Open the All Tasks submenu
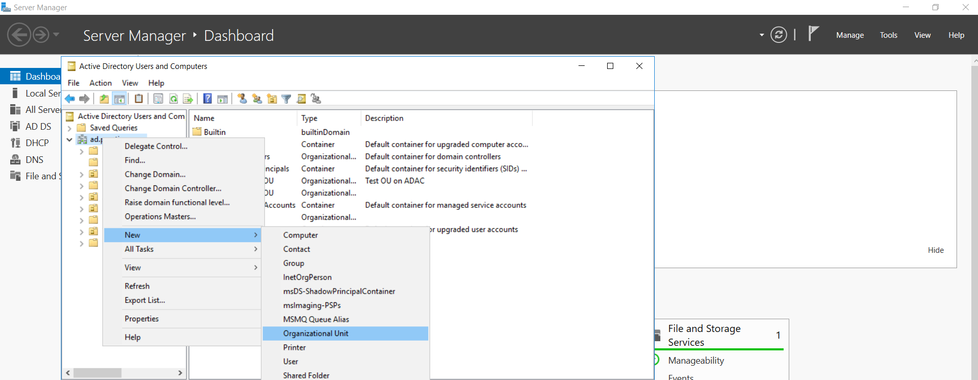Screen dimensions: 978x380 click(182, 249)
